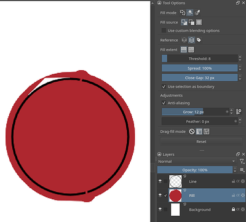Select the layer named Background
Image resolution: width=246 pixels, height=222 pixels.
200,210
